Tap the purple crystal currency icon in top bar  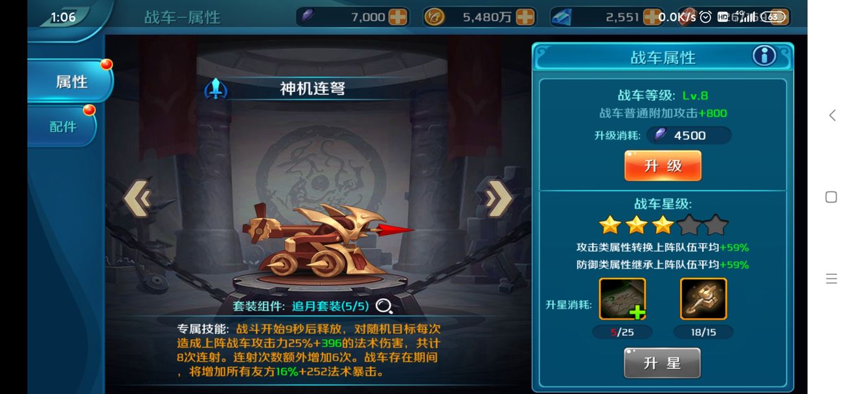pyautogui.click(x=308, y=17)
